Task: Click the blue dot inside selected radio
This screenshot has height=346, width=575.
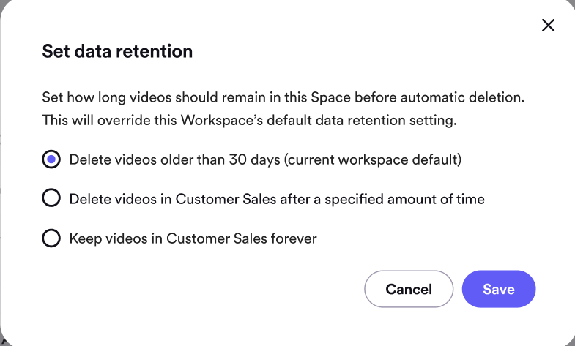Action: pos(51,159)
